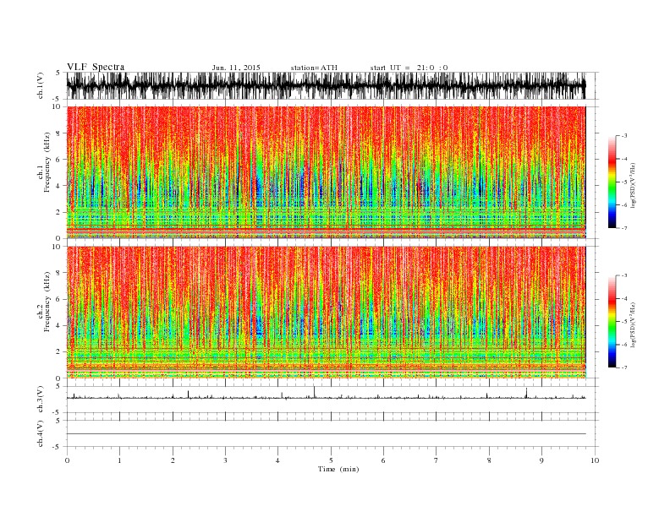The height and width of the screenshot is (517, 670).
Task: Click the ch.2 color scale bar
Action: tap(612, 322)
